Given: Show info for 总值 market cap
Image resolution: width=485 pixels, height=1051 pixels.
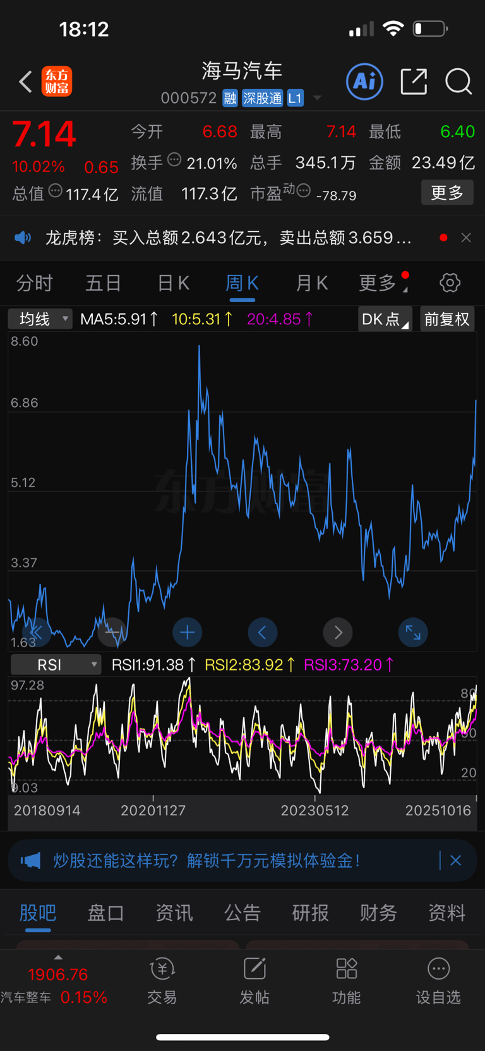Looking at the screenshot, I should 56,191.
